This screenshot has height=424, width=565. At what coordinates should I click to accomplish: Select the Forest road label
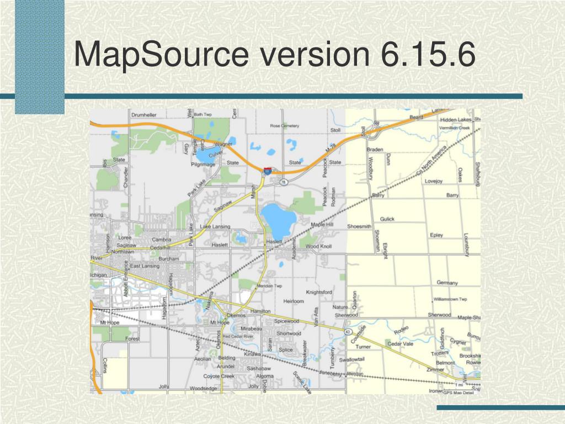(x=132, y=339)
